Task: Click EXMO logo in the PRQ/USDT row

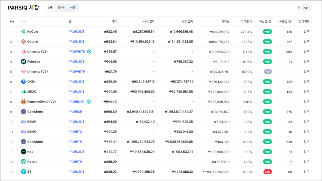Action: click(23, 122)
